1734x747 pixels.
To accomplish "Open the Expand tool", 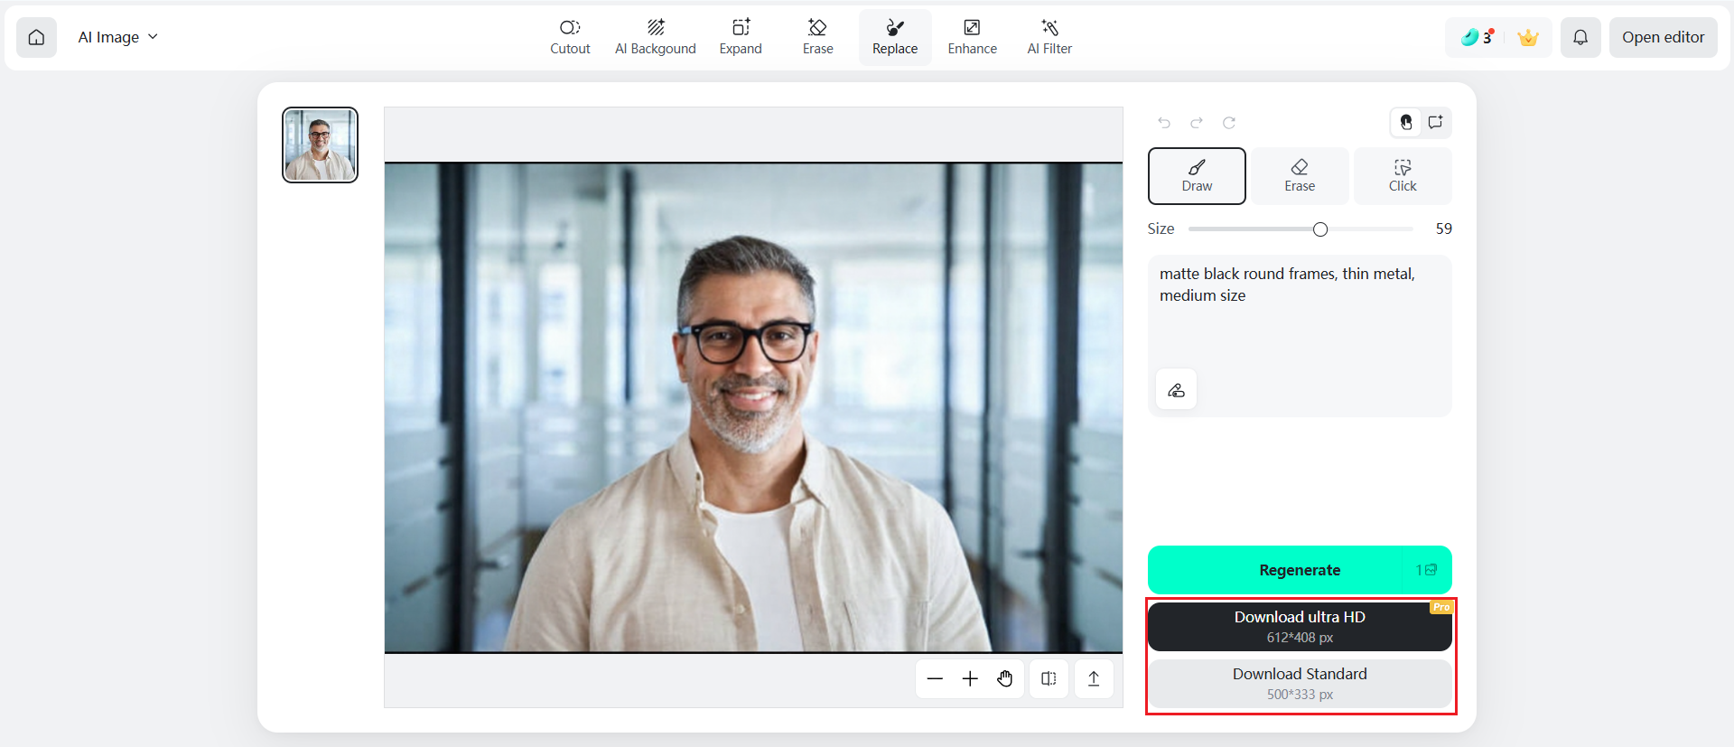I will tap(741, 37).
